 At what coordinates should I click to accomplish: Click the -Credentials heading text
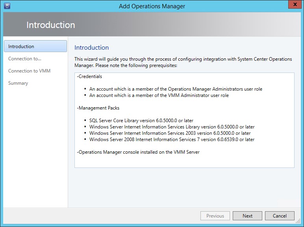pyautogui.click(x=89, y=76)
